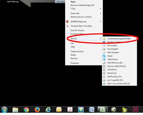
Task: Open Windows Explorer folder icon on taskbar
Action: (15, 110)
